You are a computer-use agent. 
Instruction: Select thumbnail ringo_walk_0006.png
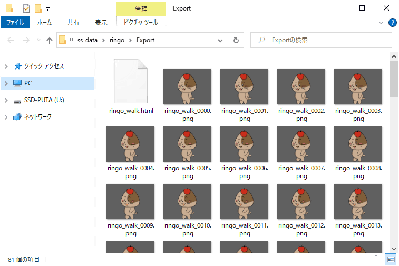(x=244, y=144)
